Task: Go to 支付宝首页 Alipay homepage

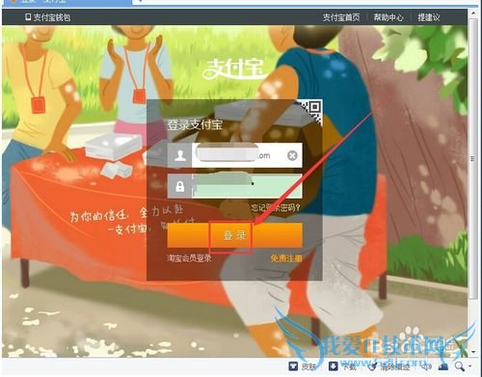Action: tap(341, 17)
